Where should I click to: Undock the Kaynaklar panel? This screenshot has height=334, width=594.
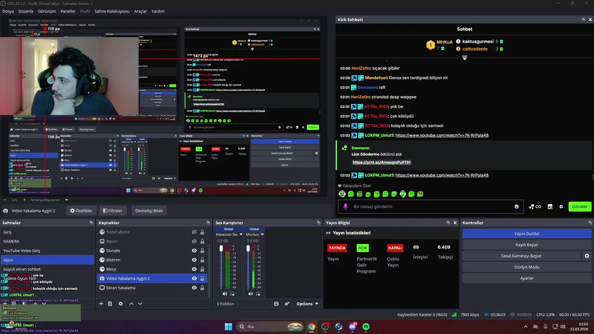[x=207, y=223]
